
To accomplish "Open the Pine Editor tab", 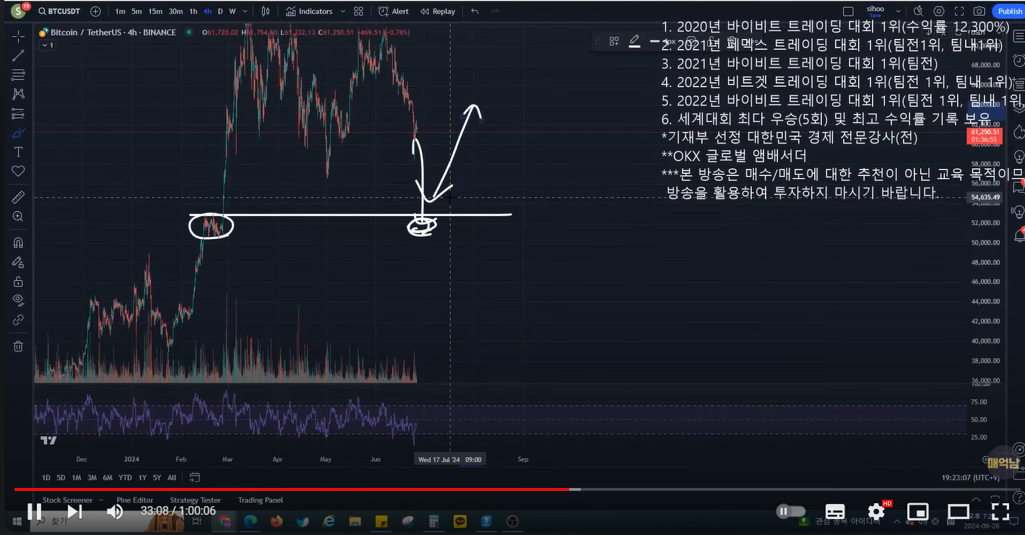I will [135, 500].
